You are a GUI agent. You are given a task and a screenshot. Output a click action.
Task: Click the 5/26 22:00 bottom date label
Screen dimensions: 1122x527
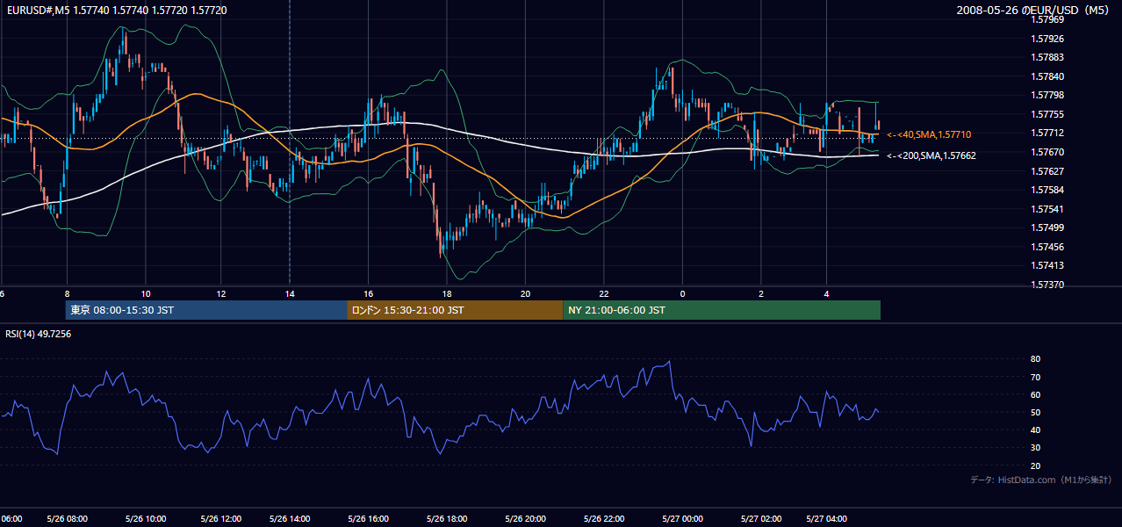(x=603, y=519)
